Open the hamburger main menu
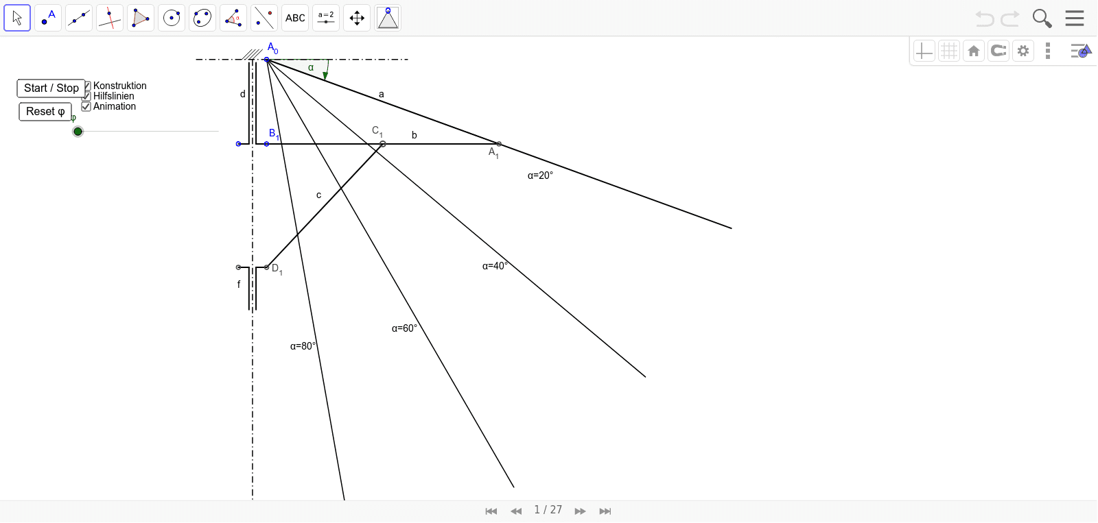The height and width of the screenshot is (523, 1098). [x=1075, y=19]
